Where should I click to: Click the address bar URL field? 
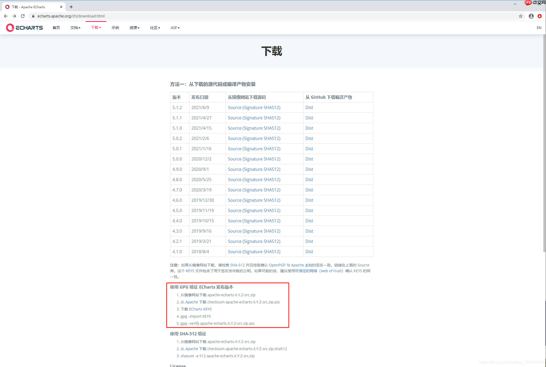[274, 16]
